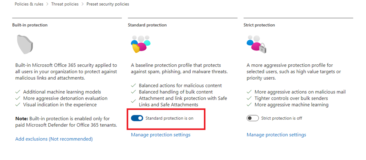The height and width of the screenshot is (160, 366).
Task: Click checkmark beside Tighter controls over bulk senders
Action: tap(249, 98)
